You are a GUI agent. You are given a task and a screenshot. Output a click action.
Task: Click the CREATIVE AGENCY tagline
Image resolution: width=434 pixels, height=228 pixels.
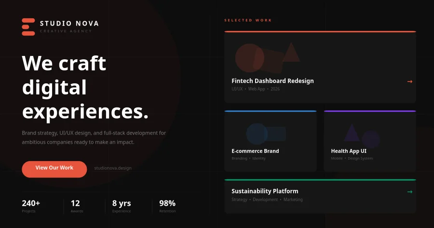[66, 31]
